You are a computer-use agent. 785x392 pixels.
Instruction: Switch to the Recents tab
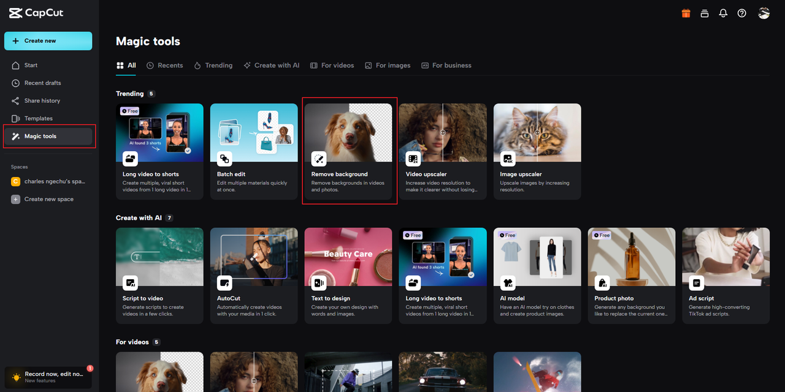coord(165,66)
